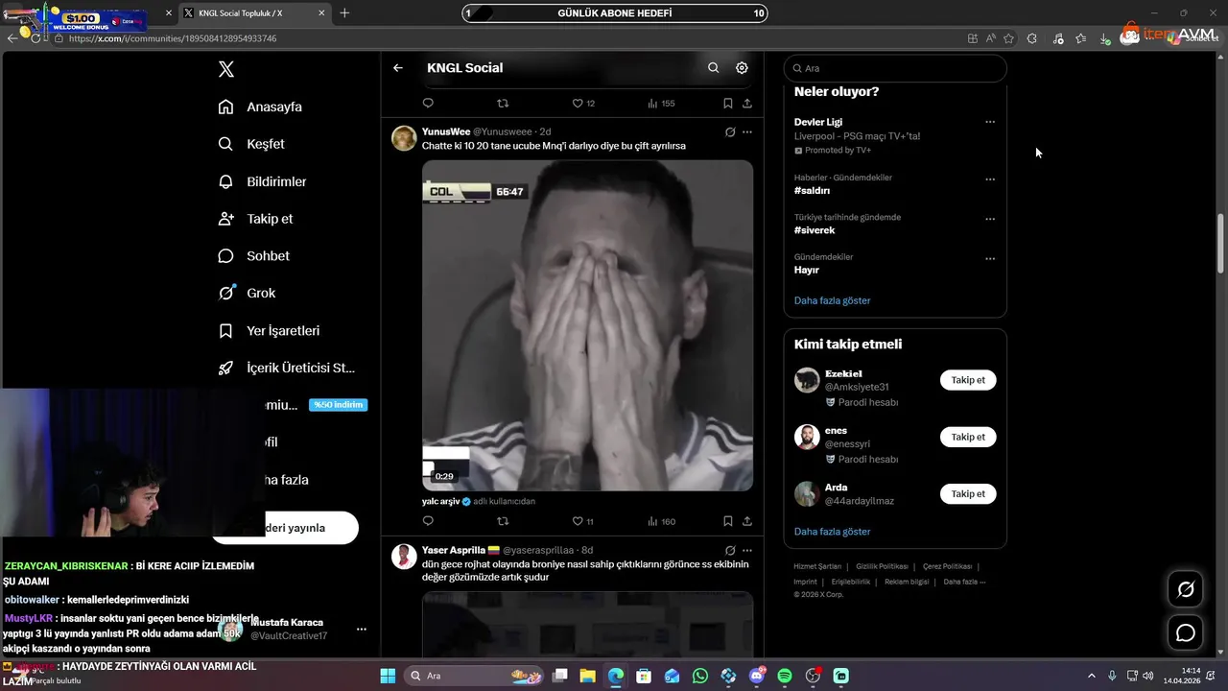Bookmark the top post with 155 views
1228x691 pixels.
coord(728,104)
